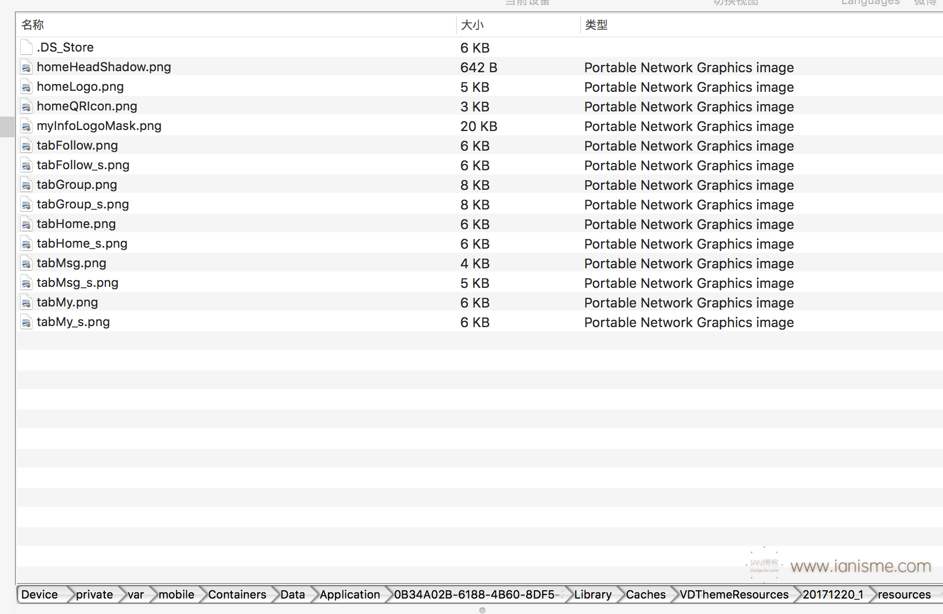Click the tabGroup_s.png file icon
Viewport: 943px width, 614px height.
tap(26, 204)
